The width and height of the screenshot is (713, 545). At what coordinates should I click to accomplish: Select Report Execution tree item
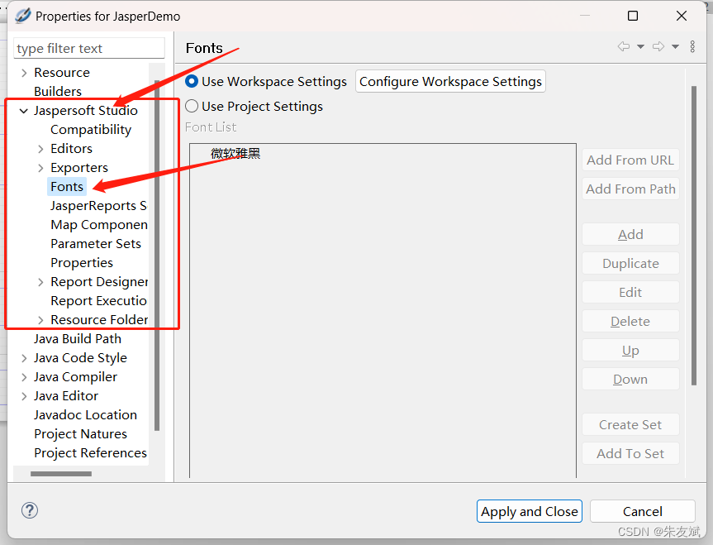(98, 301)
